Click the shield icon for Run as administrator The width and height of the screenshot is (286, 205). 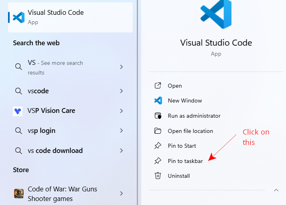(158, 116)
